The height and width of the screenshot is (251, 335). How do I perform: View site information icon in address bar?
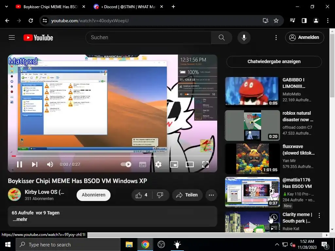point(44,21)
